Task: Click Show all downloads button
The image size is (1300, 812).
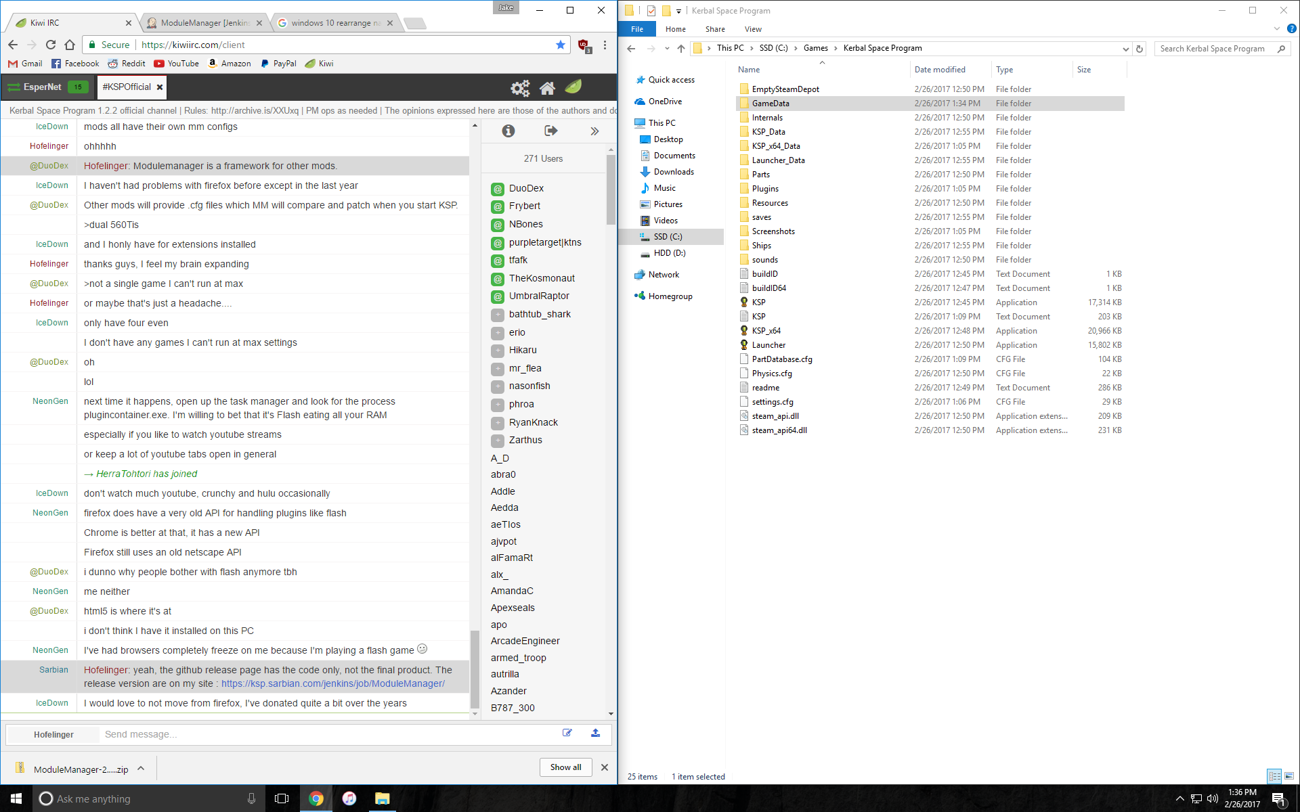Action: coord(565,767)
